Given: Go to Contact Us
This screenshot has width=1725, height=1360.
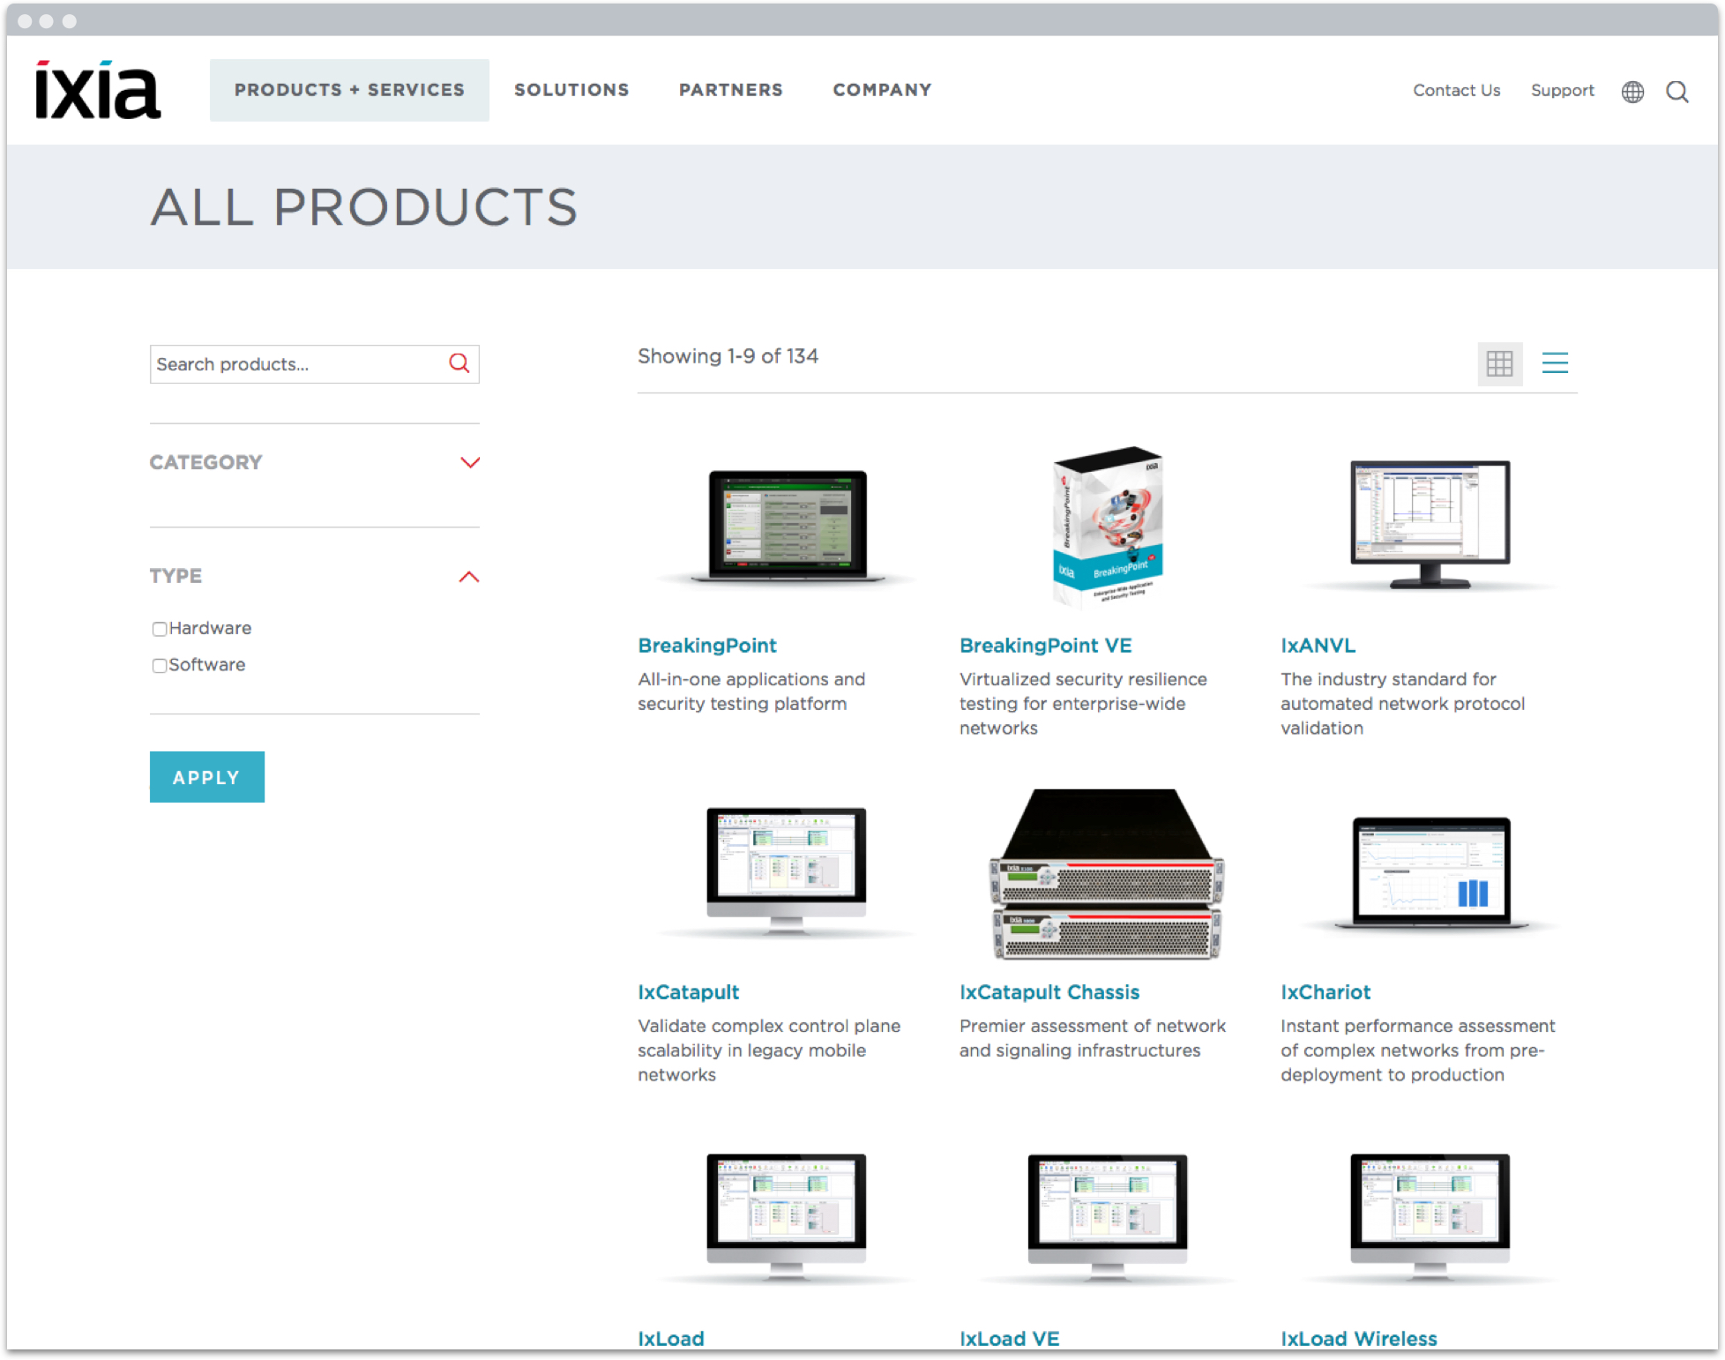Looking at the screenshot, I should tap(1456, 90).
